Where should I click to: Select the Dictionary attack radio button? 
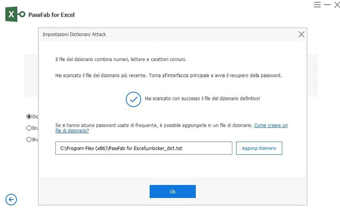click(29, 117)
